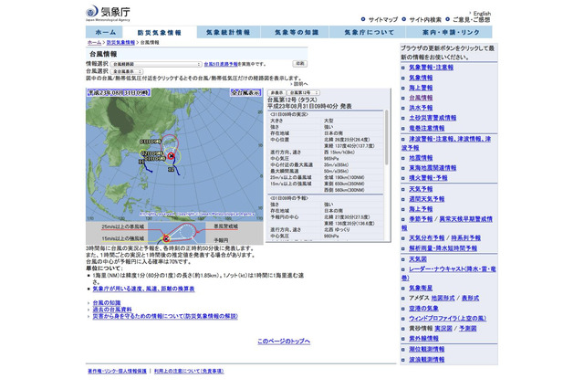Click the 非表示 button in the info panel

(x=276, y=92)
